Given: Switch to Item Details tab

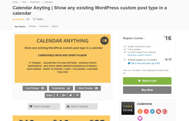Looking at the screenshot, I should (20, 26).
